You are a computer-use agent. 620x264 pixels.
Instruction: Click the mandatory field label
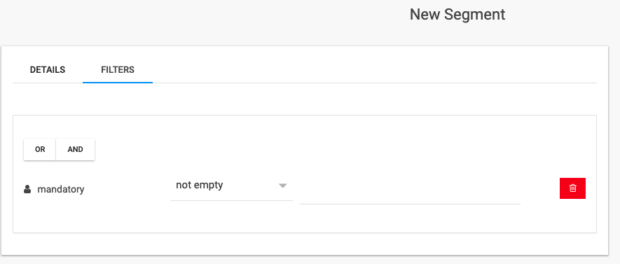tap(61, 189)
